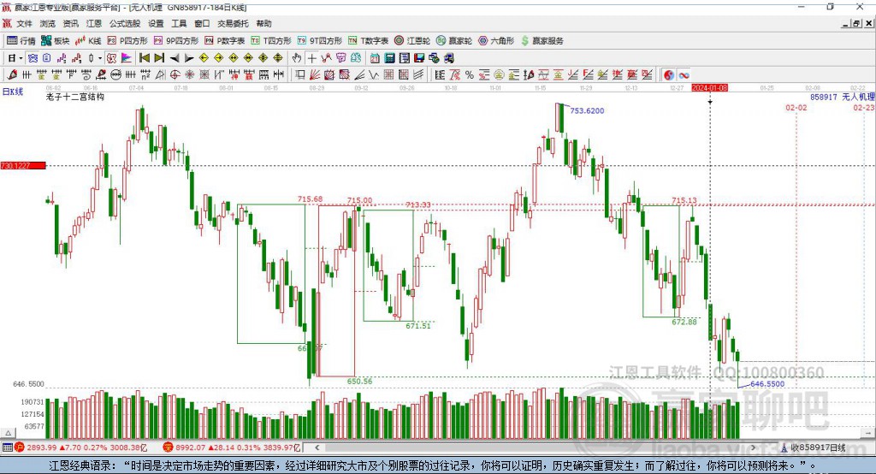The image size is (876, 474).
Task: Open the 公式选股 menu
Action: [x=125, y=23]
